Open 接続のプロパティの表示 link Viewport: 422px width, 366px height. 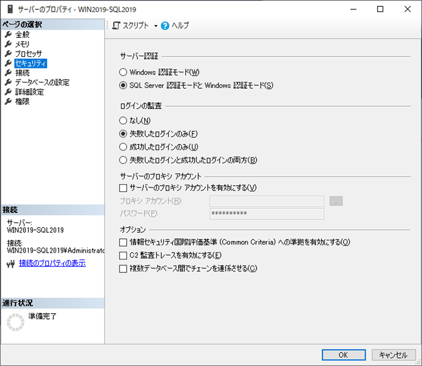[52, 263]
